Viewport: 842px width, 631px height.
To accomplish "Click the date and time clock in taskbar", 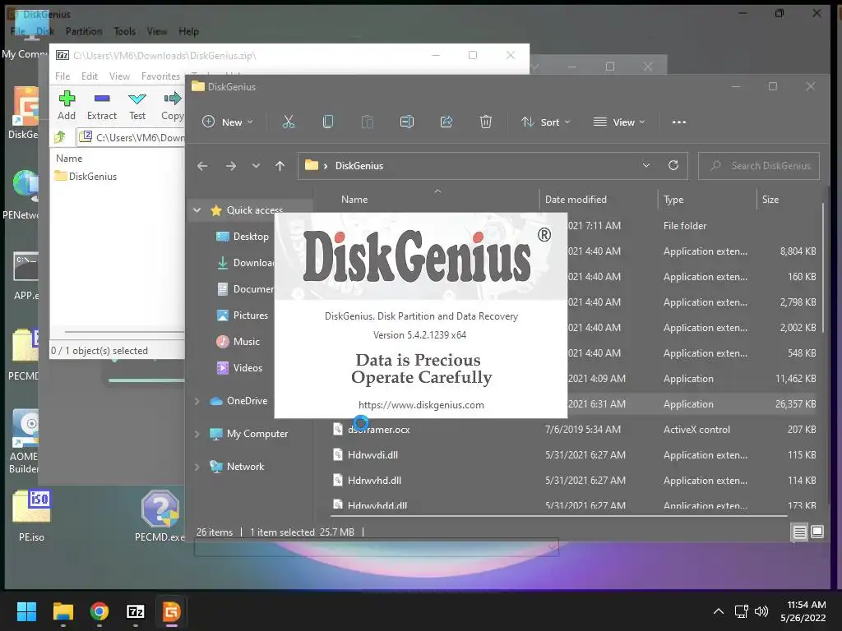I will tap(804, 611).
